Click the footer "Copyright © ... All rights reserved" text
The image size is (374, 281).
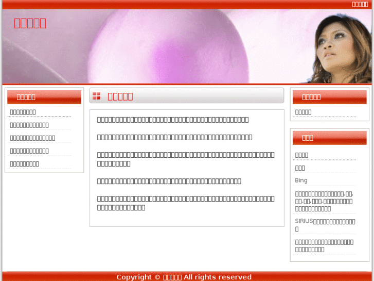point(184,277)
